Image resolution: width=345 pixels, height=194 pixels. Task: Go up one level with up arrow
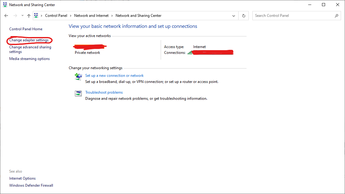29,16
